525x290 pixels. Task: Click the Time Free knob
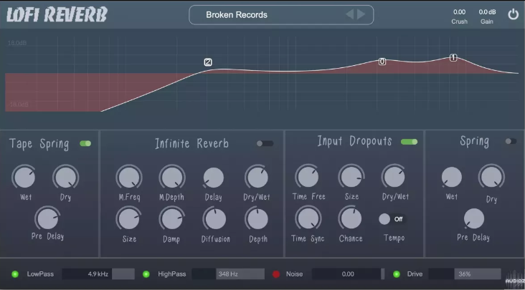[x=308, y=177]
